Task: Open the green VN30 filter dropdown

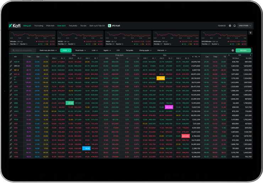Action: tap(66, 51)
